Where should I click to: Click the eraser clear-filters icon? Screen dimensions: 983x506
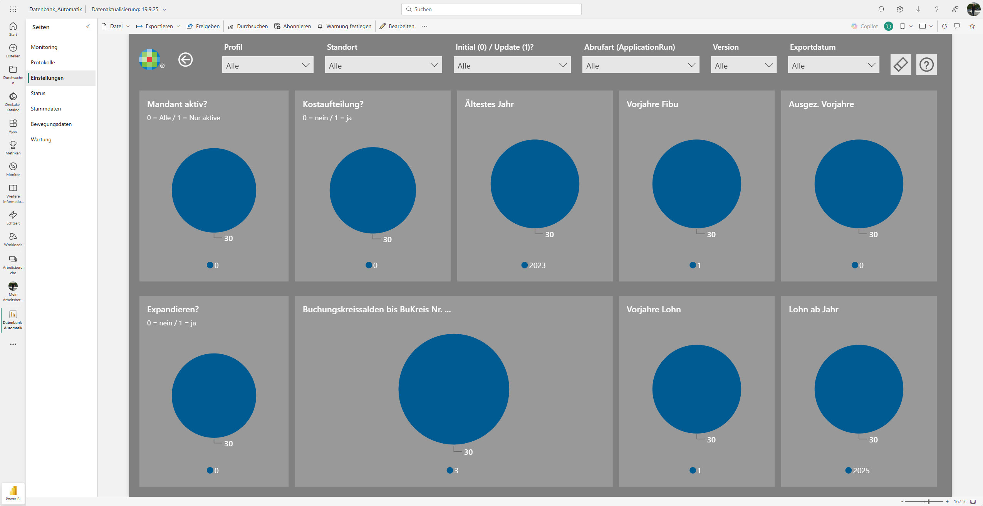[901, 64]
